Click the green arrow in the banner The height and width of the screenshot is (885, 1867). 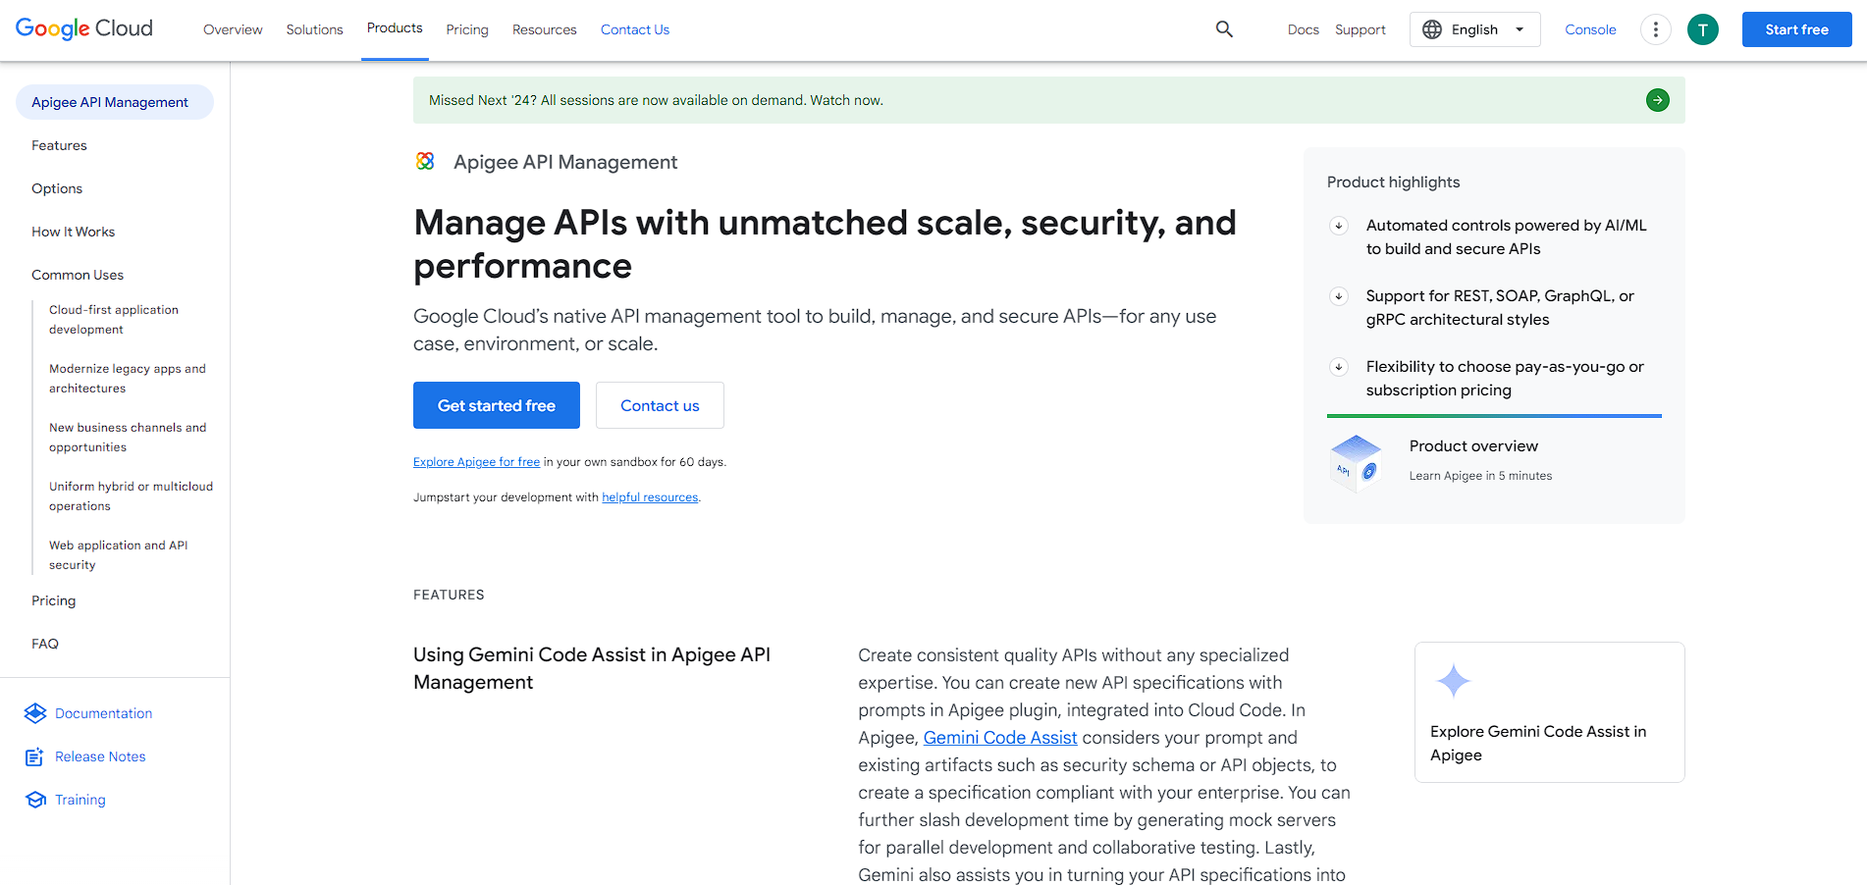[x=1658, y=100]
